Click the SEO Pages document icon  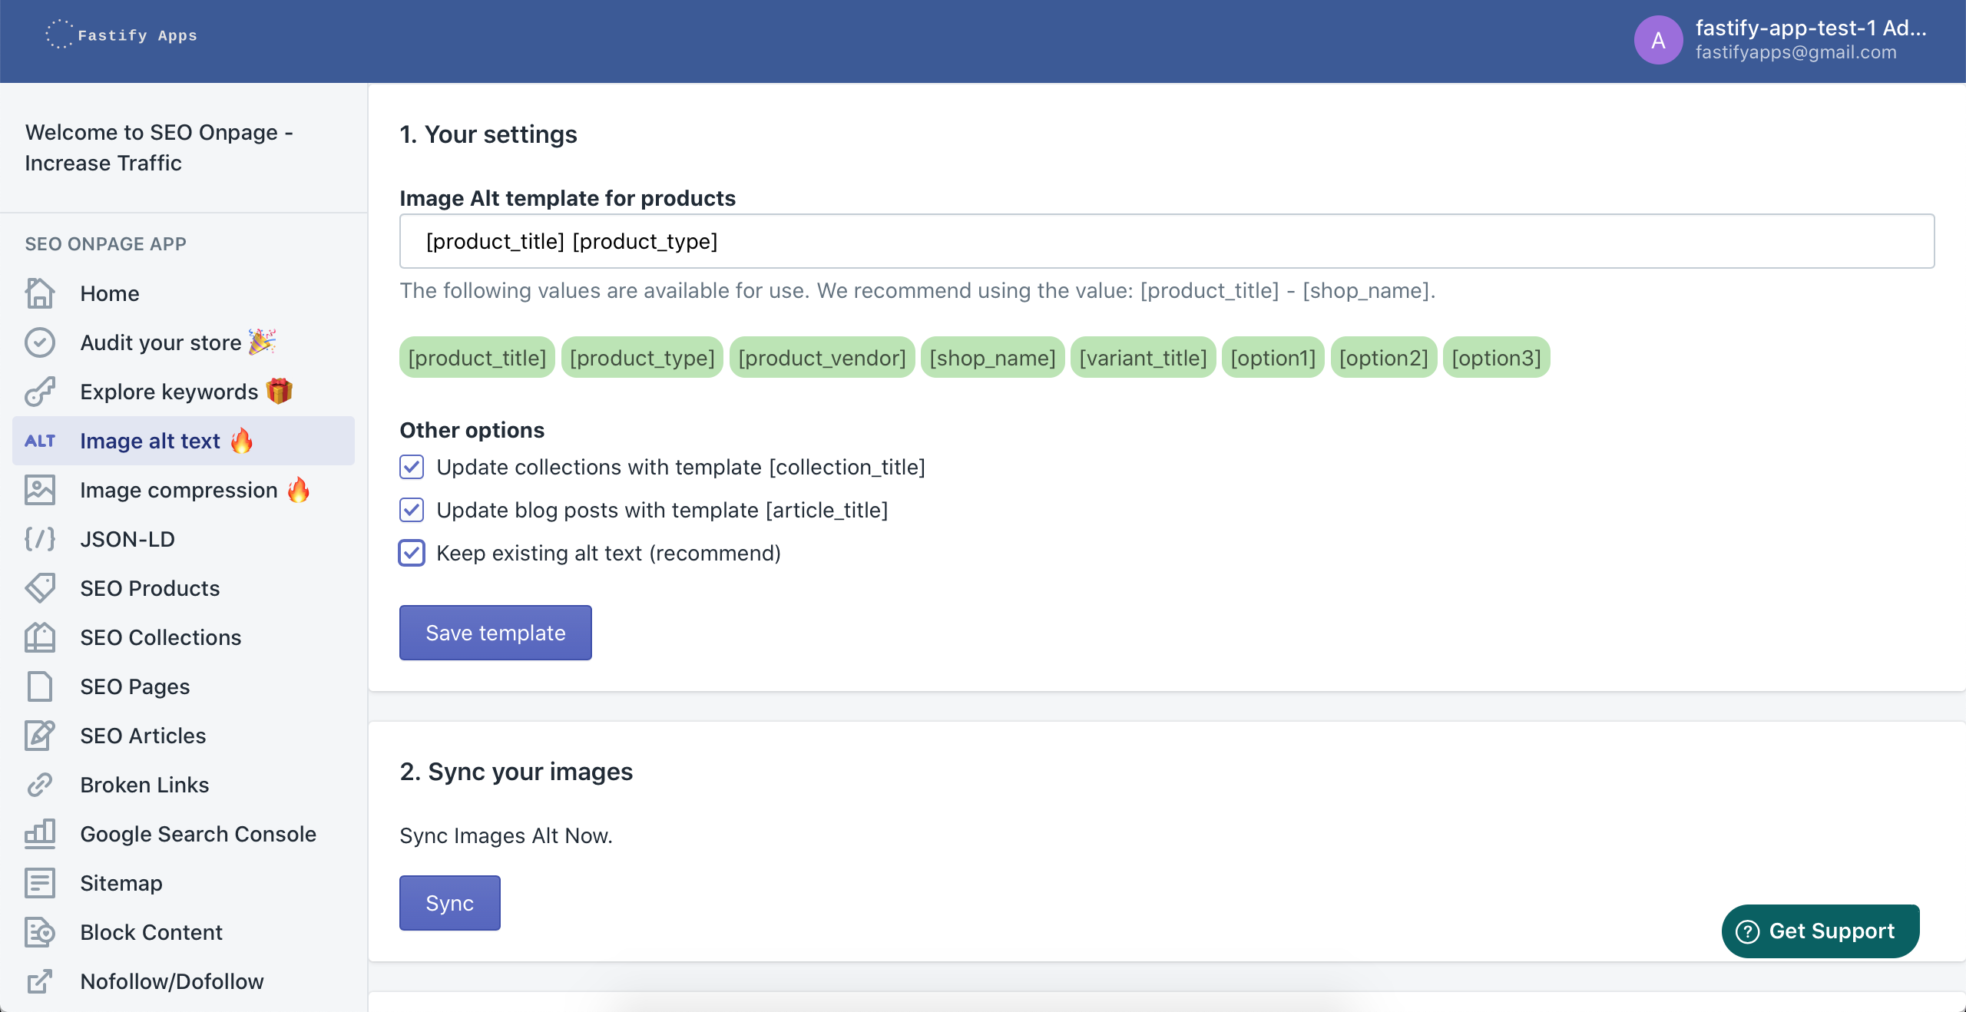click(40, 686)
